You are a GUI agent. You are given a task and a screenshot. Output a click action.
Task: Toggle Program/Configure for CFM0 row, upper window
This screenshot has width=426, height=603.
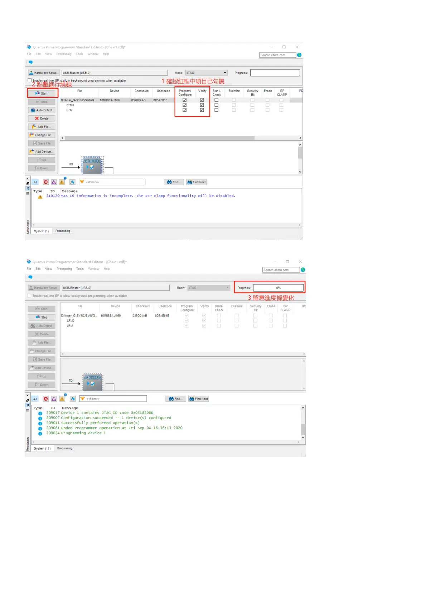(185, 105)
